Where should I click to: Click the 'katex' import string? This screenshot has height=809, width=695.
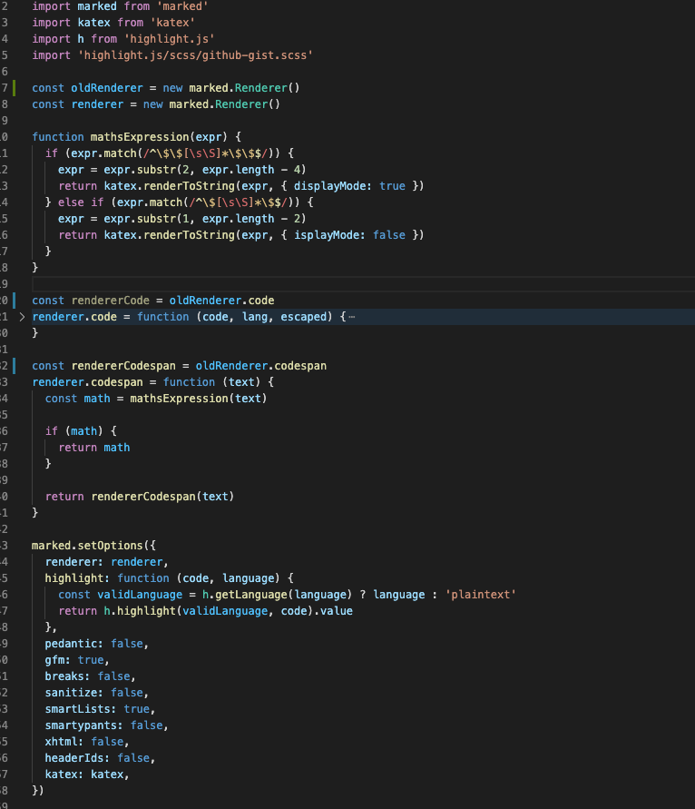pyautogui.click(x=172, y=23)
